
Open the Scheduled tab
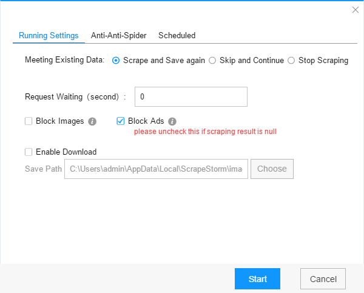click(177, 36)
